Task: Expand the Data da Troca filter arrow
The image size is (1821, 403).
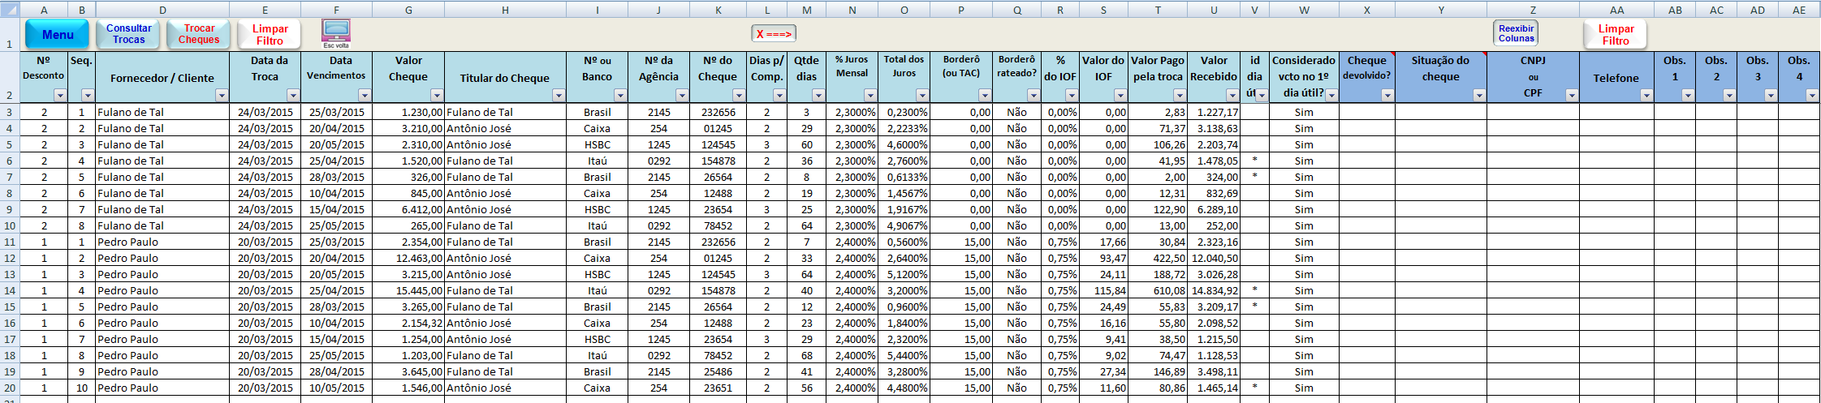Action: click(x=293, y=96)
